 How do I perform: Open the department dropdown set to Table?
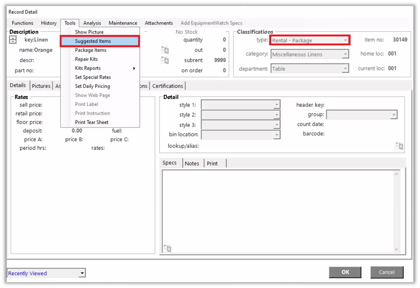(345, 69)
